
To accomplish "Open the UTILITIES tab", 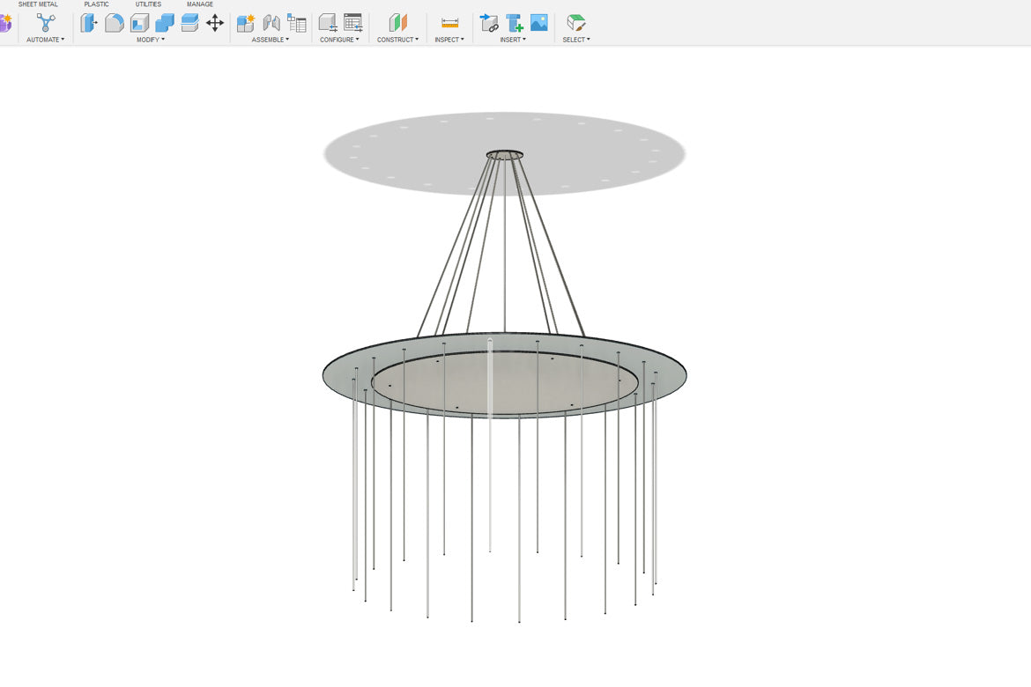I will [148, 4].
